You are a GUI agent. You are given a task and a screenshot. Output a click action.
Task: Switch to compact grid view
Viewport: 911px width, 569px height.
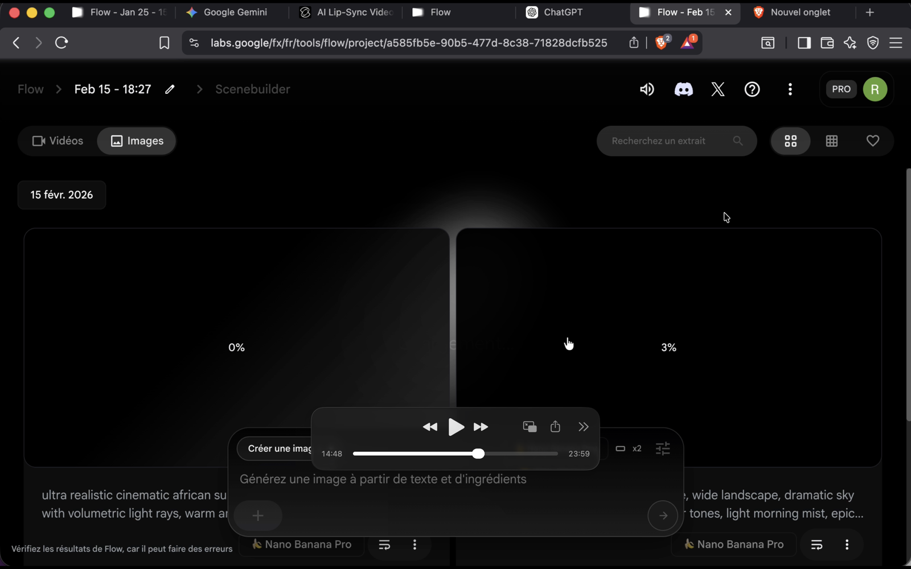(x=831, y=141)
